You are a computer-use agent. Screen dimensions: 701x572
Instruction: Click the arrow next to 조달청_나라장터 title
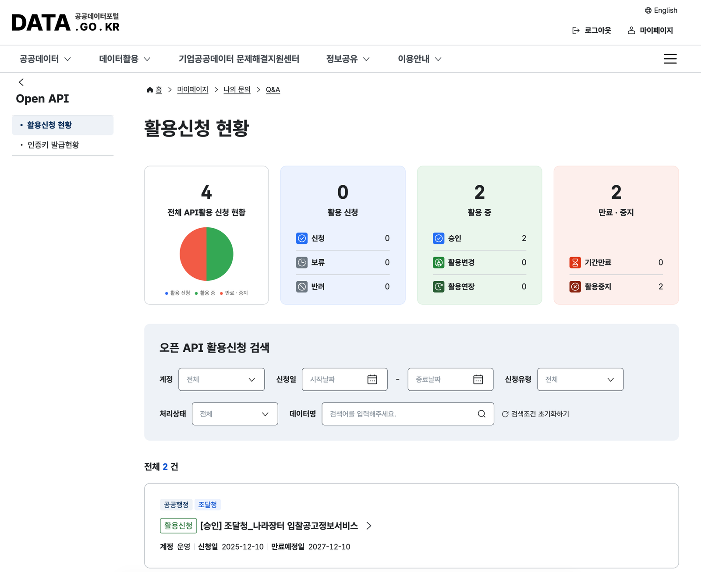[369, 526]
